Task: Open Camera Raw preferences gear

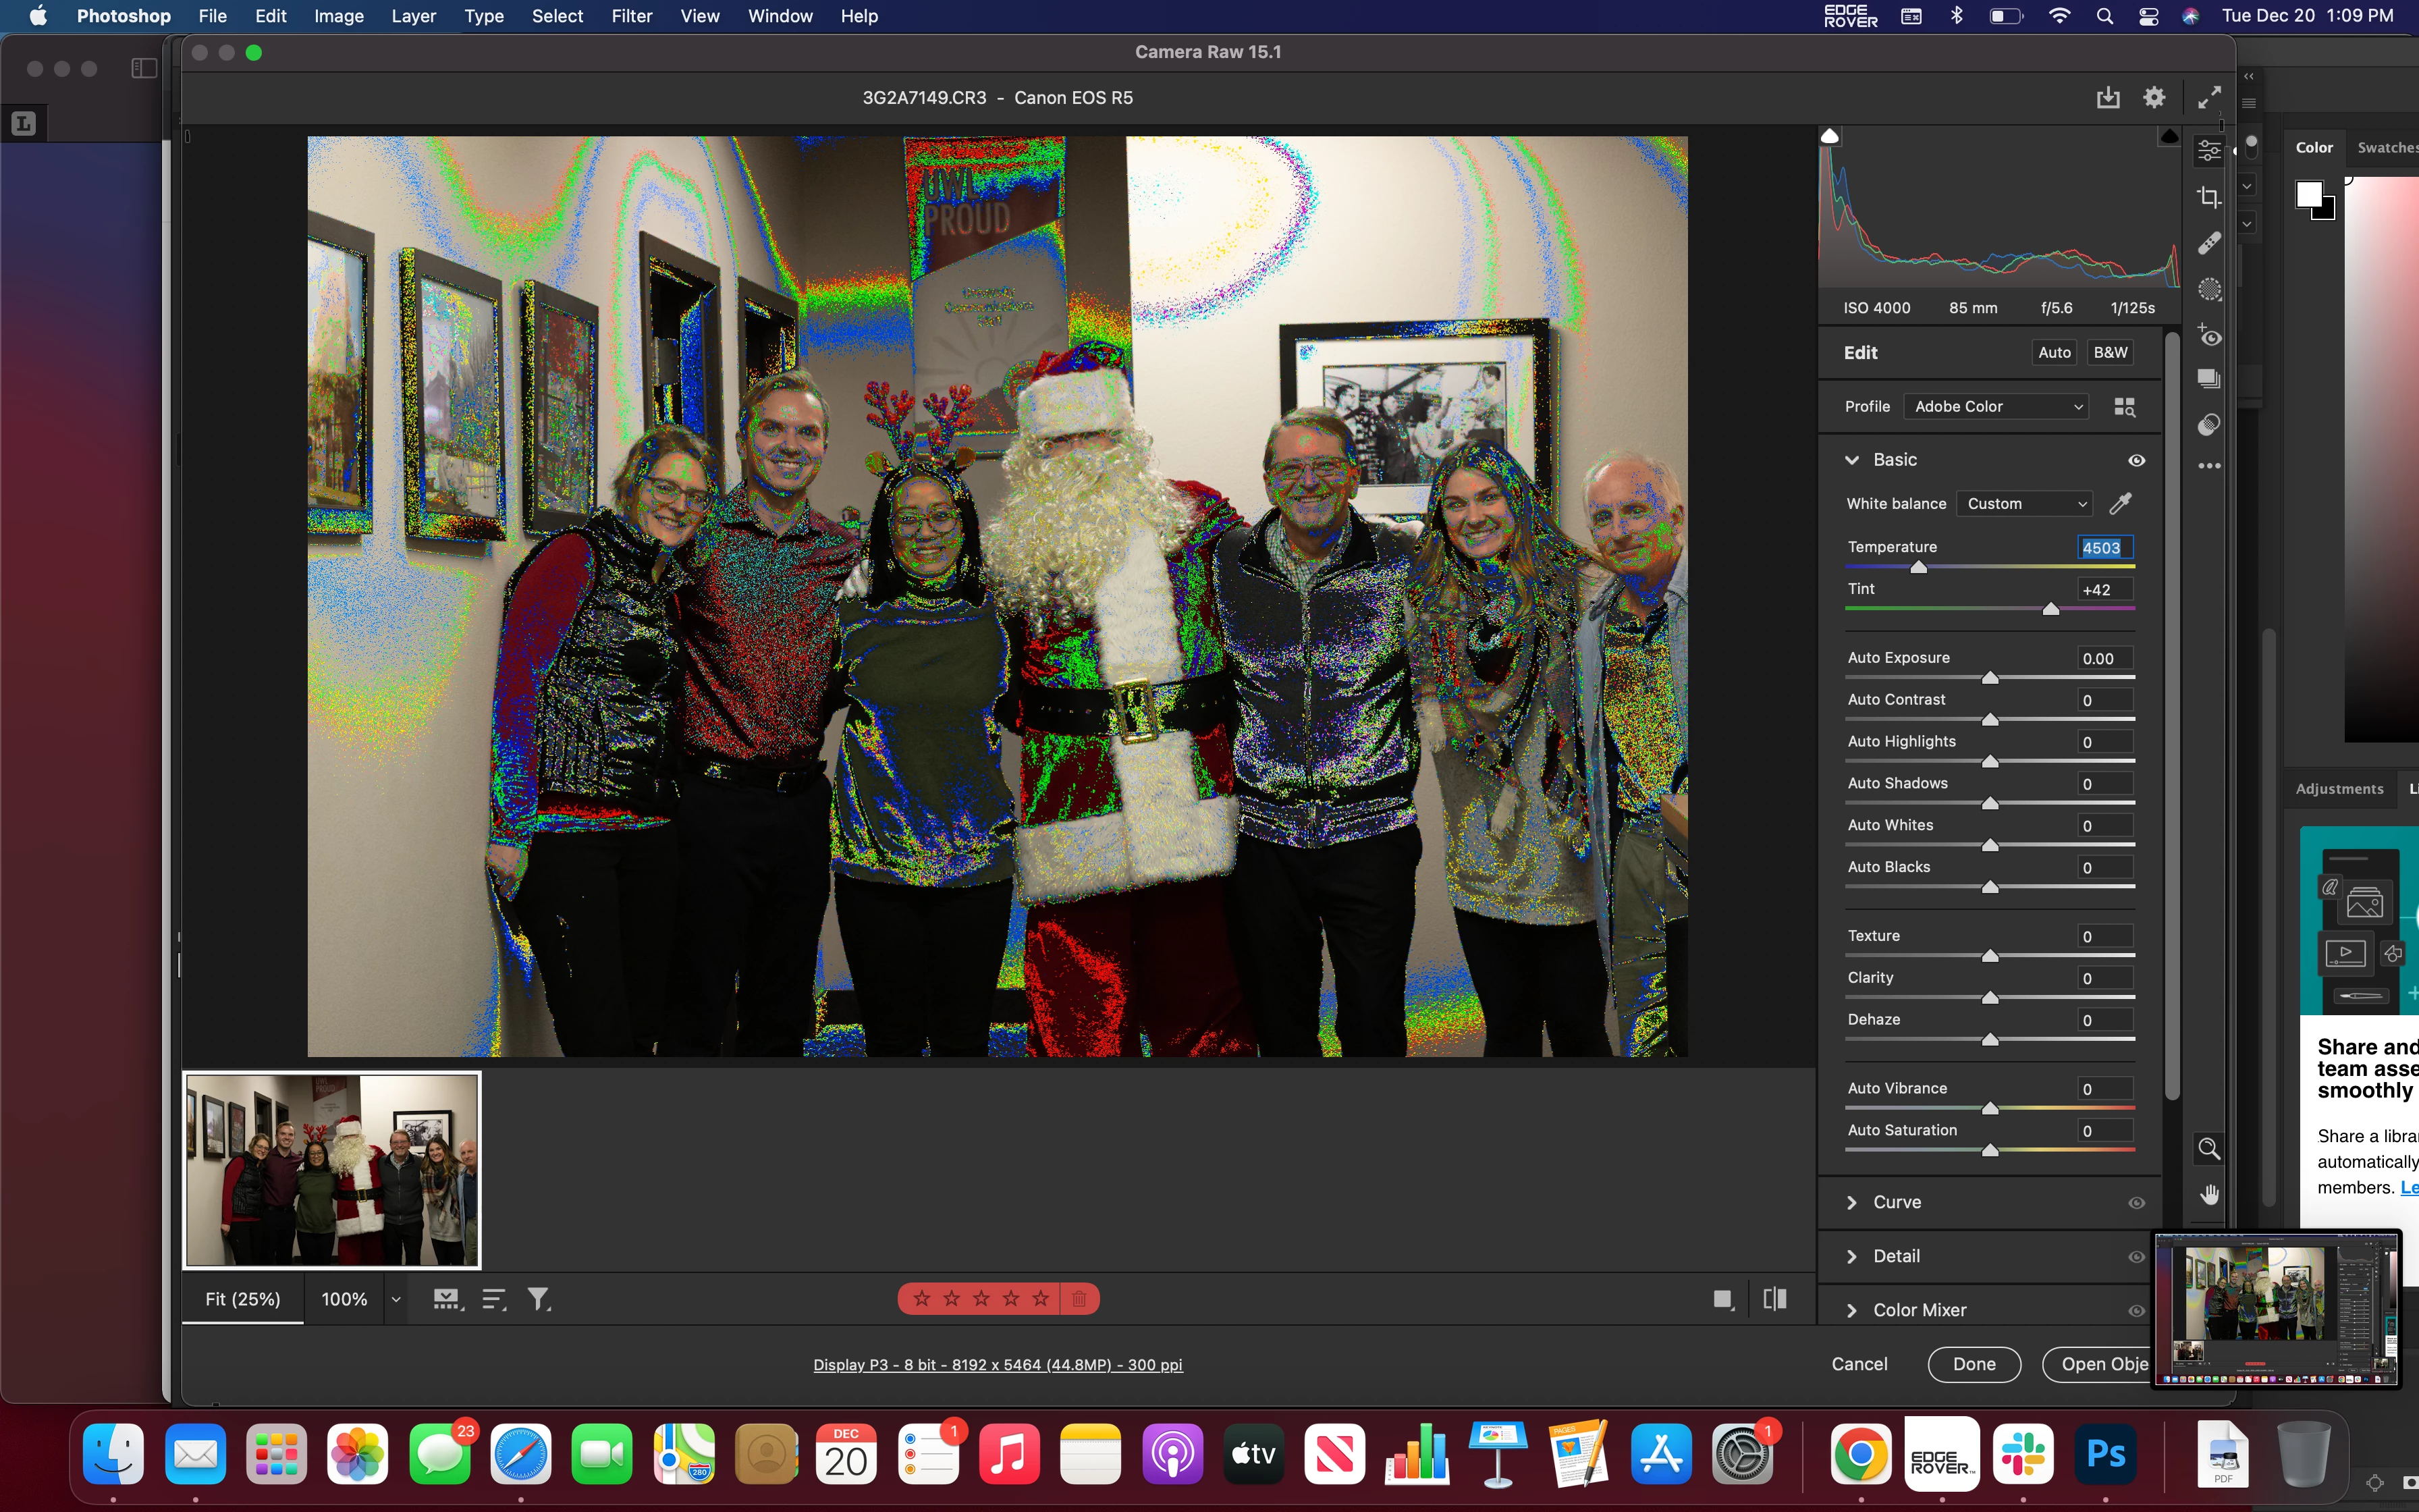Action: pos(2154,97)
